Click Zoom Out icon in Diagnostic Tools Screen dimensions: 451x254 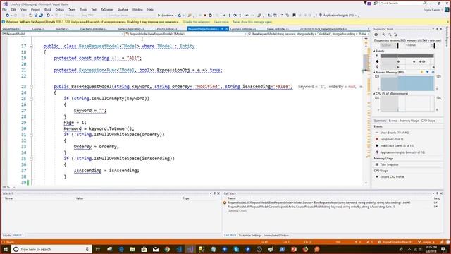[x=390, y=35]
